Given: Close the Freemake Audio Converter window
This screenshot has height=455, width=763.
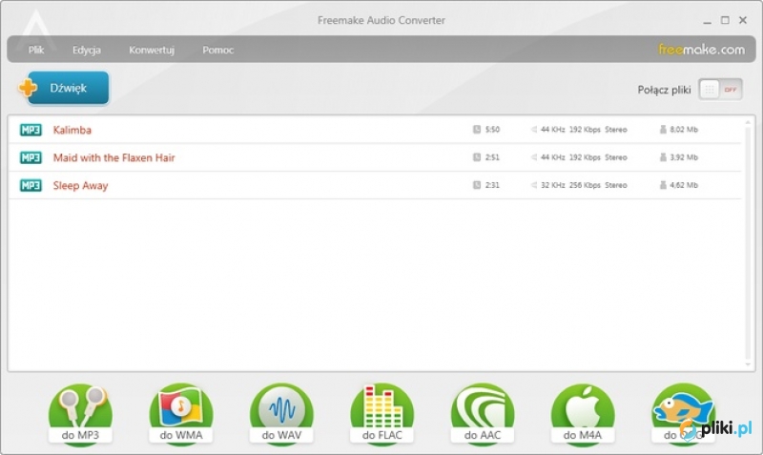Looking at the screenshot, I should click(x=743, y=20).
